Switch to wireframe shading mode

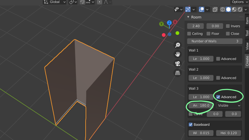(x=223, y=9)
